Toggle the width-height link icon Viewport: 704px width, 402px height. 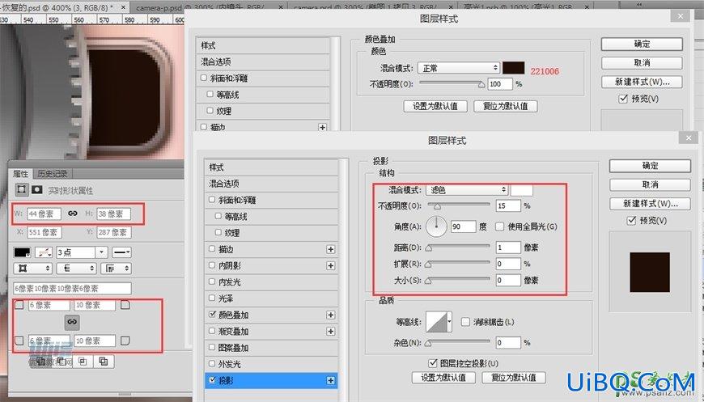(x=72, y=214)
